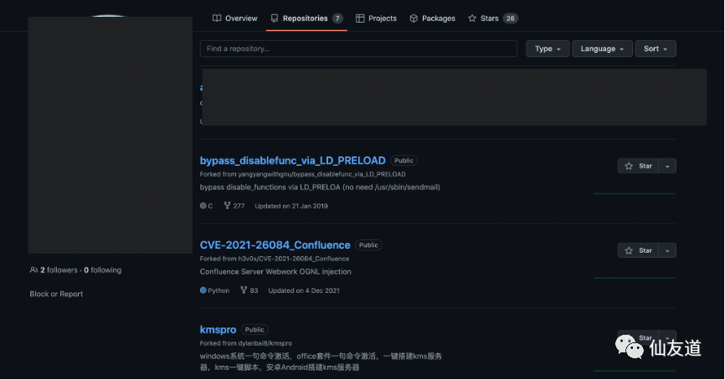View 277 forks of bypass_disablefunc repo
The width and height of the screenshot is (725, 380).
[x=234, y=206]
